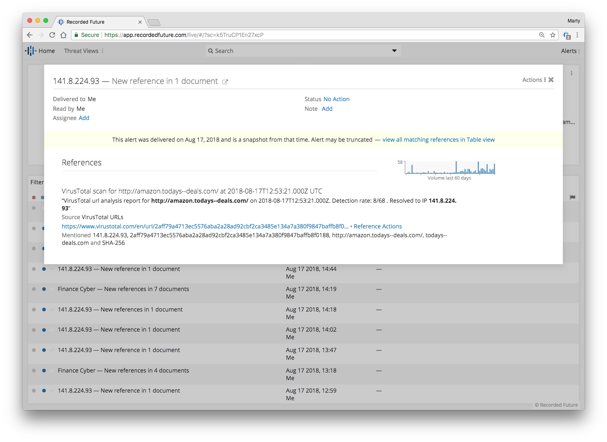Click view all matching references in Table view
607x442 pixels.
click(438, 140)
